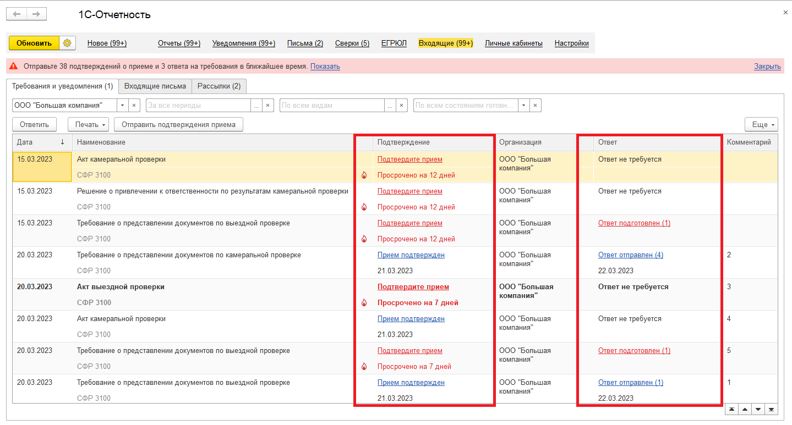Expand the organization dropdown list
The width and height of the screenshot is (792, 425).
click(123, 105)
